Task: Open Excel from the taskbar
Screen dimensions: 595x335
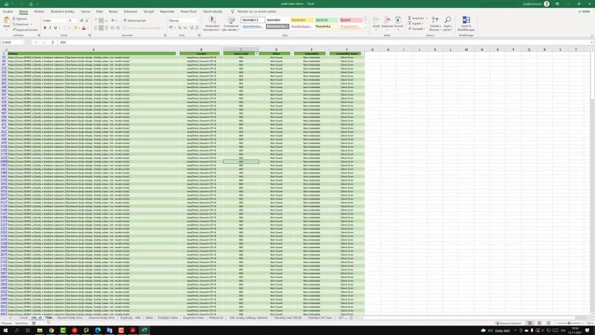Action: 145,330
